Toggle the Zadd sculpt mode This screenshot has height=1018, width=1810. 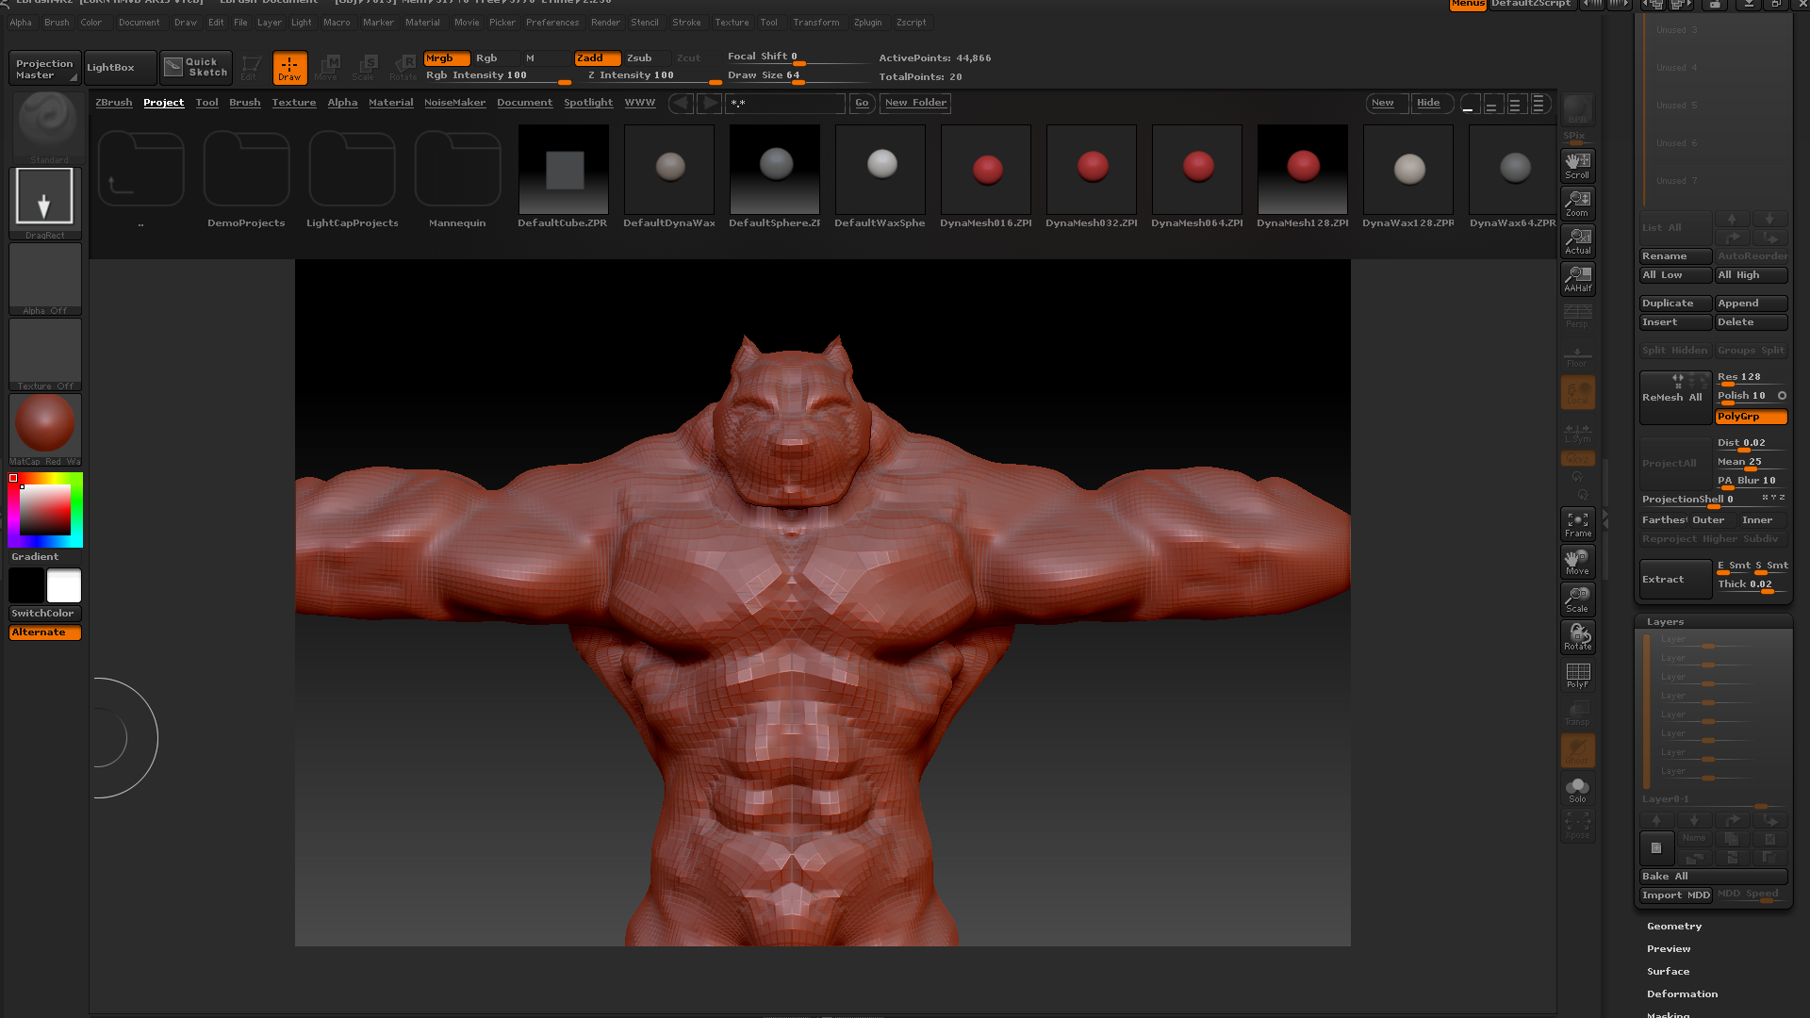point(597,57)
